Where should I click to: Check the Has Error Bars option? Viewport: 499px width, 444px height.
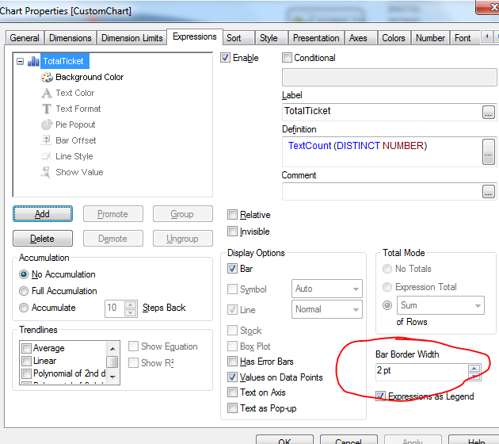232,362
